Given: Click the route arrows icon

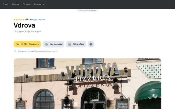Looking at the screenshot, I should [x=46, y=44].
